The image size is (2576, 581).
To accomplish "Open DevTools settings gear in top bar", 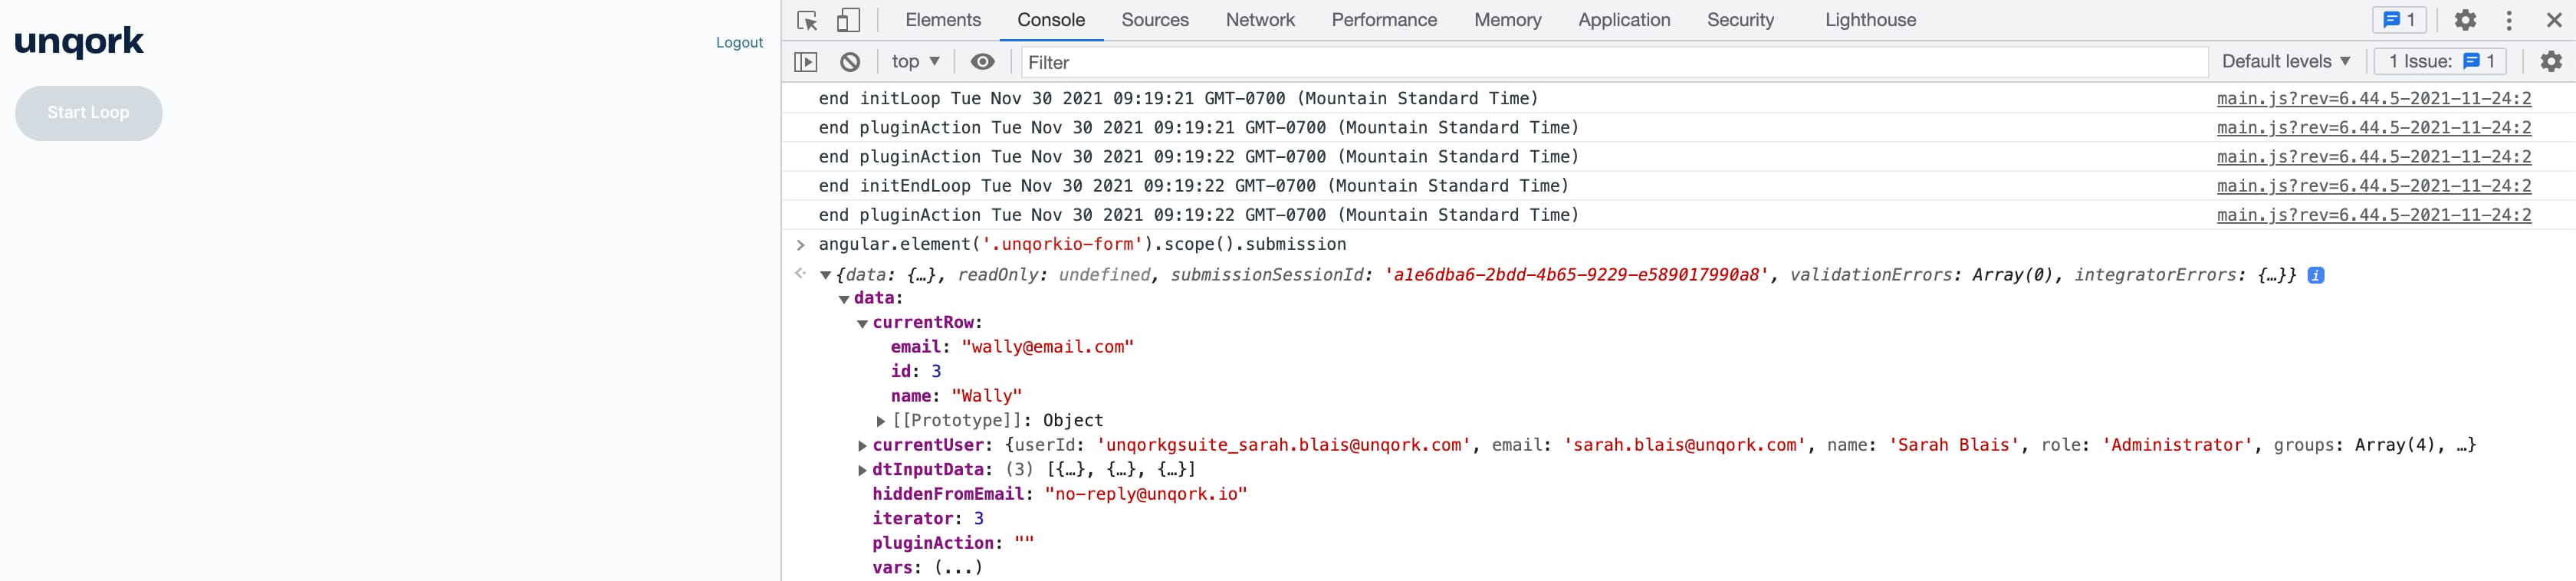I will [2466, 20].
